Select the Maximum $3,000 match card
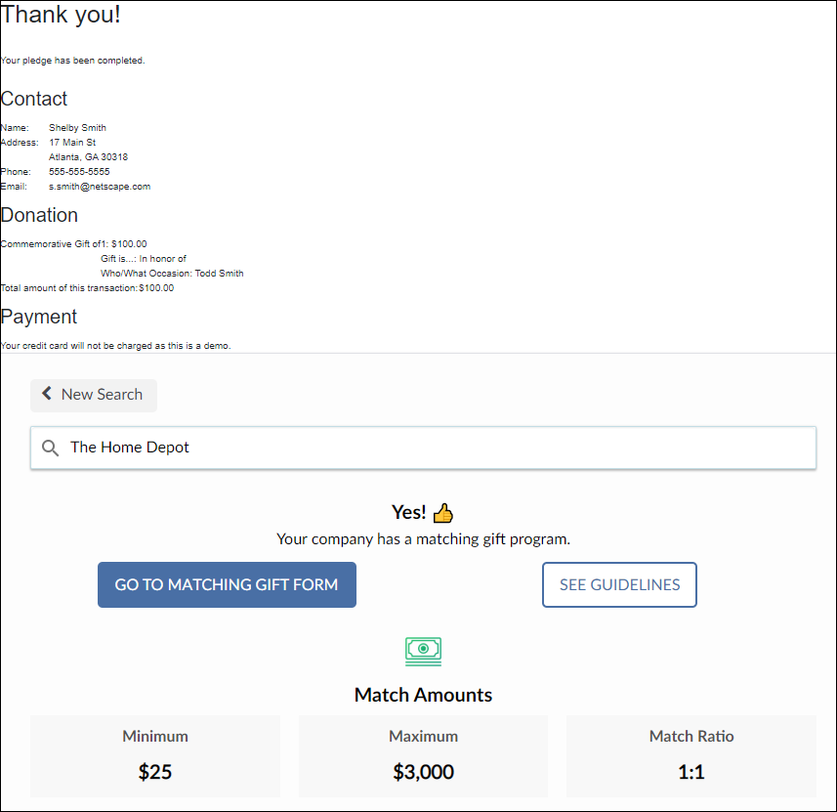The image size is (837, 812). (423, 755)
